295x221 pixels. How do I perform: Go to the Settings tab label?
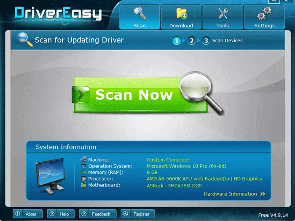tap(264, 26)
